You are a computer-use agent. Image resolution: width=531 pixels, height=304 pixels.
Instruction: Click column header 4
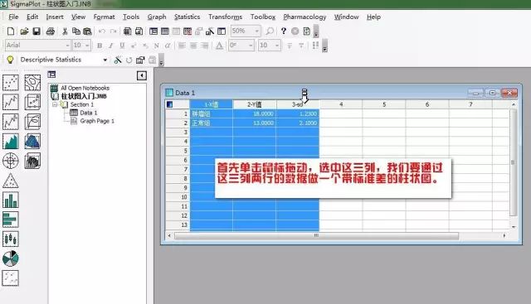tap(341, 104)
